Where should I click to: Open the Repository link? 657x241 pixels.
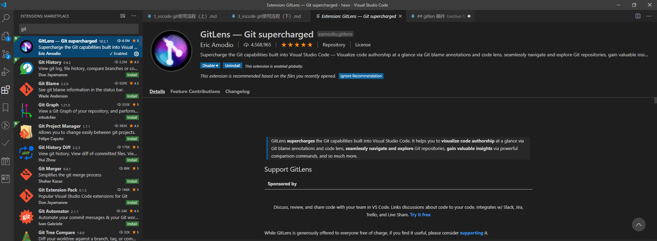334,45
